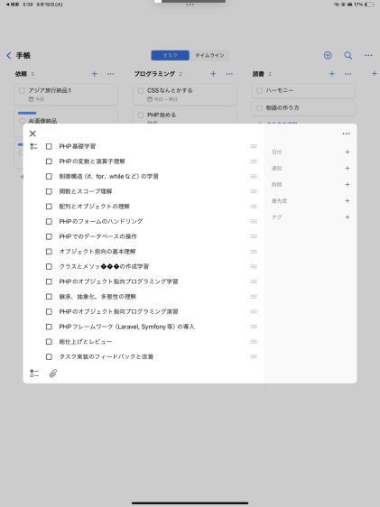Image resolution: width=380 pixels, height=507 pixels.
Task: Add a new column with the far-right plus
Action: coord(375,74)
